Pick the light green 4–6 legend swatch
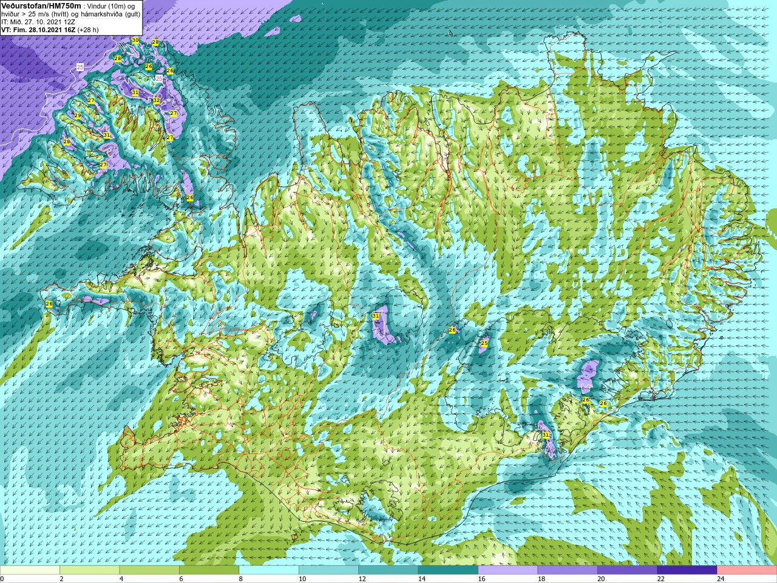The height and width of the screenshot is (583, 777). [x=149, y=570]
